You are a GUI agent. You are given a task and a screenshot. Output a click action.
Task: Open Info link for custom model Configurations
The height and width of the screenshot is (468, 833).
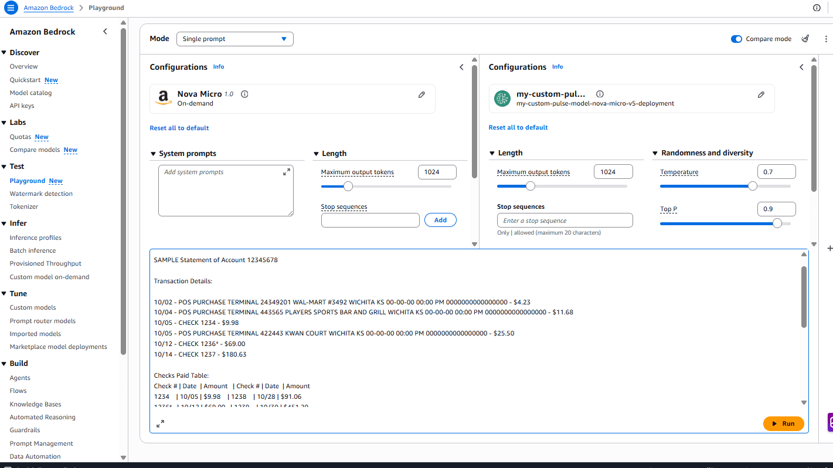pyautogui.click(x=557, y=67)
